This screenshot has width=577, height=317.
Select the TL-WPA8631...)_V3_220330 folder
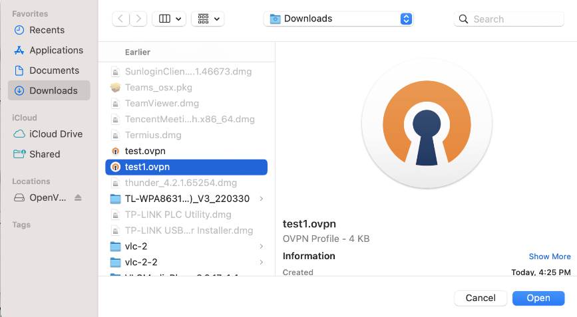click(186, 199)
